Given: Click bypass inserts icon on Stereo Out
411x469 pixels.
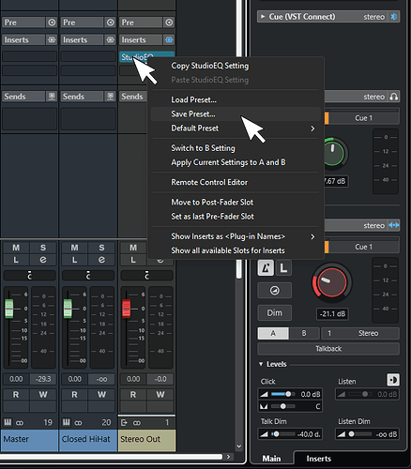Looking at the screenshot, I should (169, 39).
